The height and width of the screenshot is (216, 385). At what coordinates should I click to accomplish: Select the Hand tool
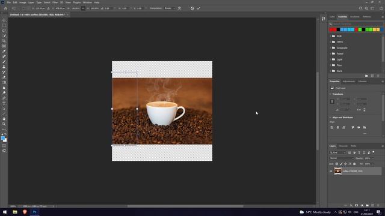[x=4, y=119]
